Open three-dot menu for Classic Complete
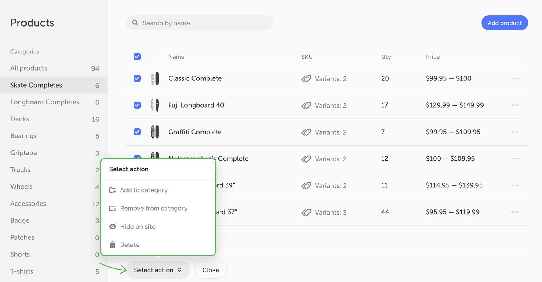 click(514, 78)
